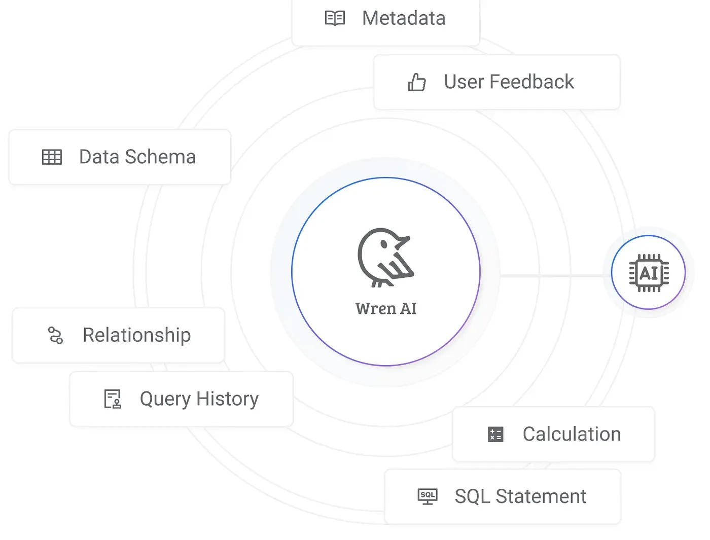
Task: Click the linked nodes Relationship icon
Action: pyautogui.click(x=55, y=335)
